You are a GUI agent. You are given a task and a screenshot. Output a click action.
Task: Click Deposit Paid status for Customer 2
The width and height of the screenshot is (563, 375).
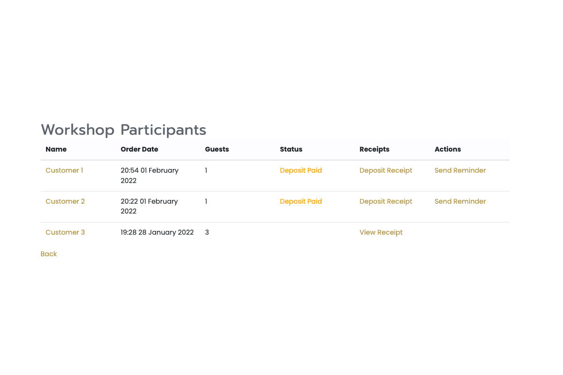click(x=301, y=201)
